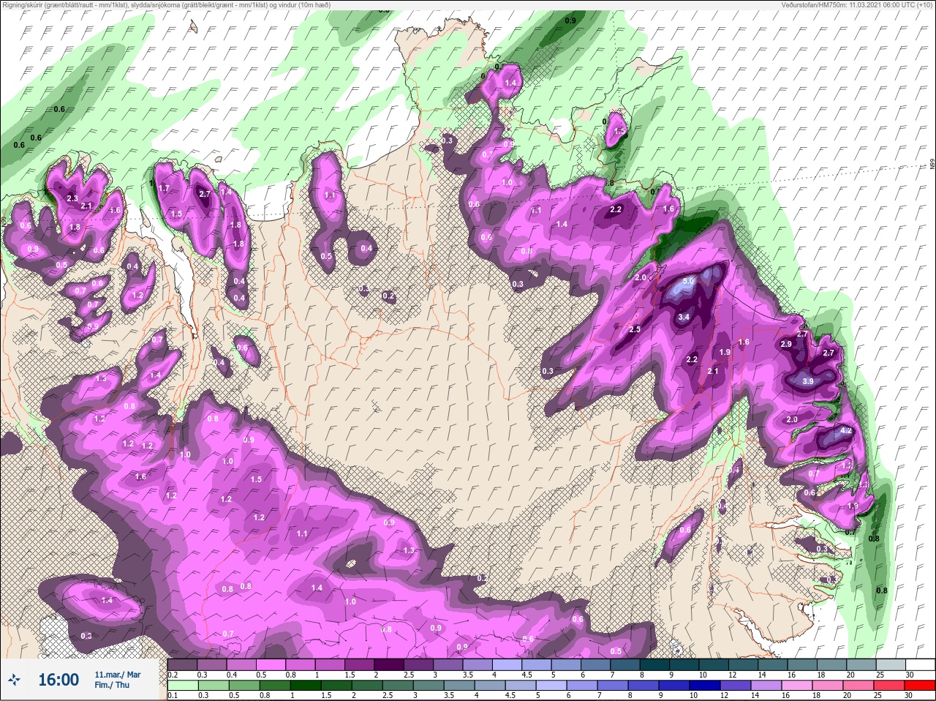Click the weekday text 'Fim./ Thu'

click(112, 685)
